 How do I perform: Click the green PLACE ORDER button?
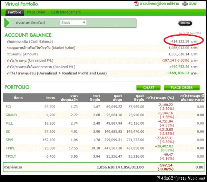pyautogui.click(x=182, y=88)
